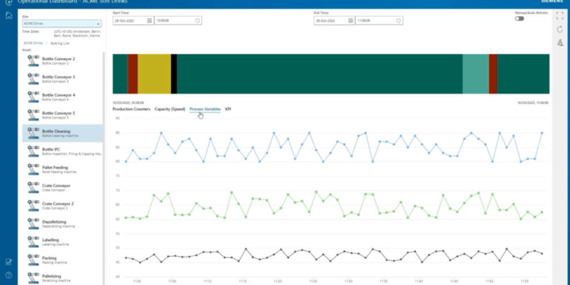This screenshot has width=570, height=285.
Task: Toggle the Manual/Auto Refresh switch
Action: pyautogui.click(x=519, y=18)
